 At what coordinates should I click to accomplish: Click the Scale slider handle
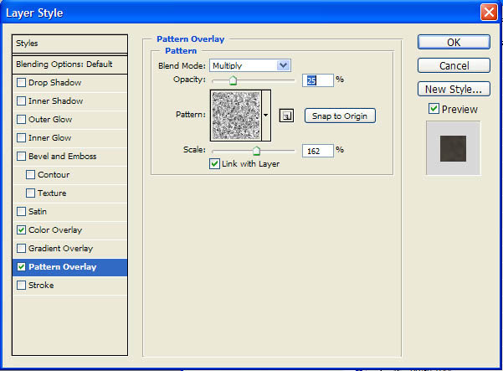256,150
